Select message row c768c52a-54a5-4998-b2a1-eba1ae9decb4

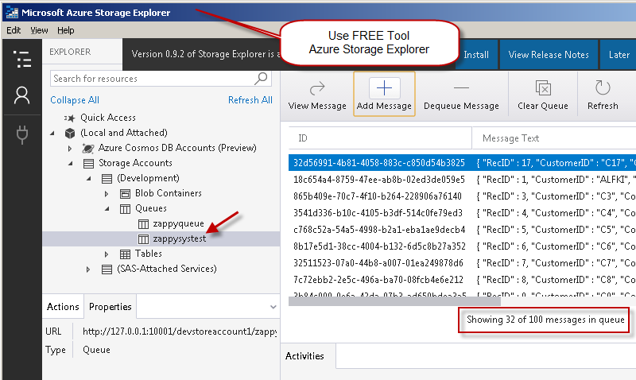(x=463, y=230)
